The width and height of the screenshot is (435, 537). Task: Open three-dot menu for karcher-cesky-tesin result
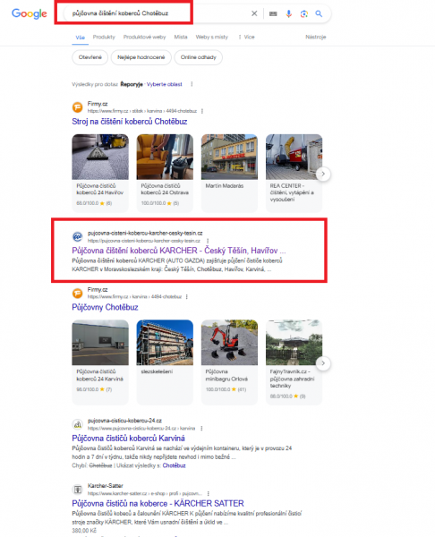[208, 241]
